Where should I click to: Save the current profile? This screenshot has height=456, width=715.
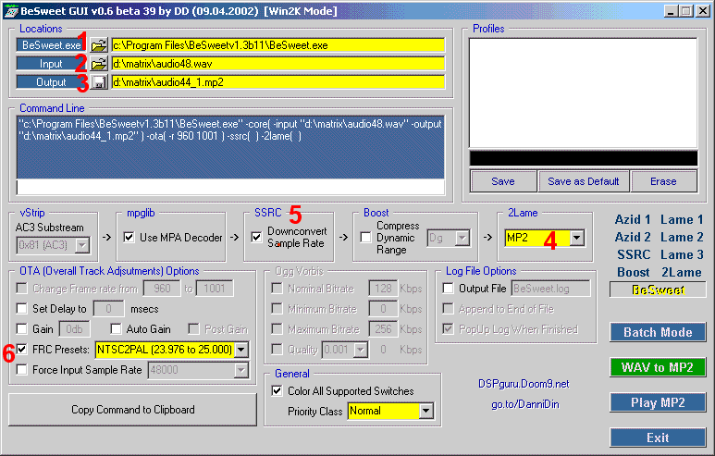point(503,181)
